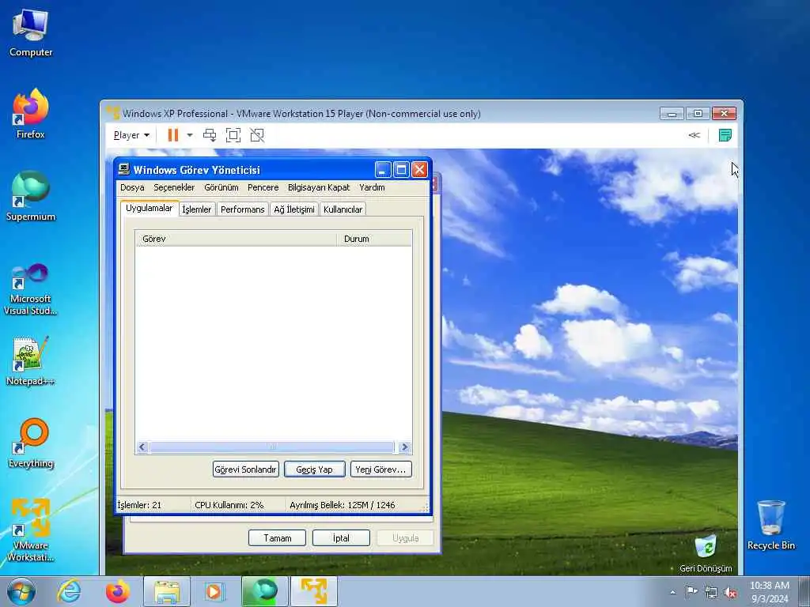Click the VMware window title bar icon
Viewport: 810px width, 607px height.
(x=113, y=113)
